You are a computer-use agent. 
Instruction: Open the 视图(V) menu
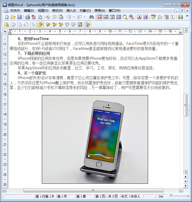click(43, 11)
